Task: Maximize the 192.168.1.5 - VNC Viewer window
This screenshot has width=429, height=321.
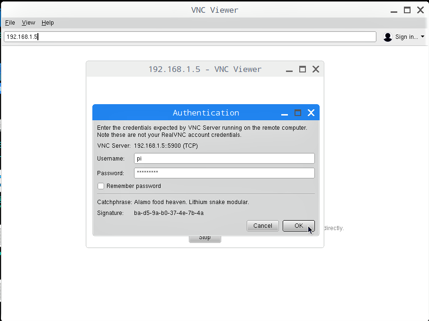Action: point(302,69)
